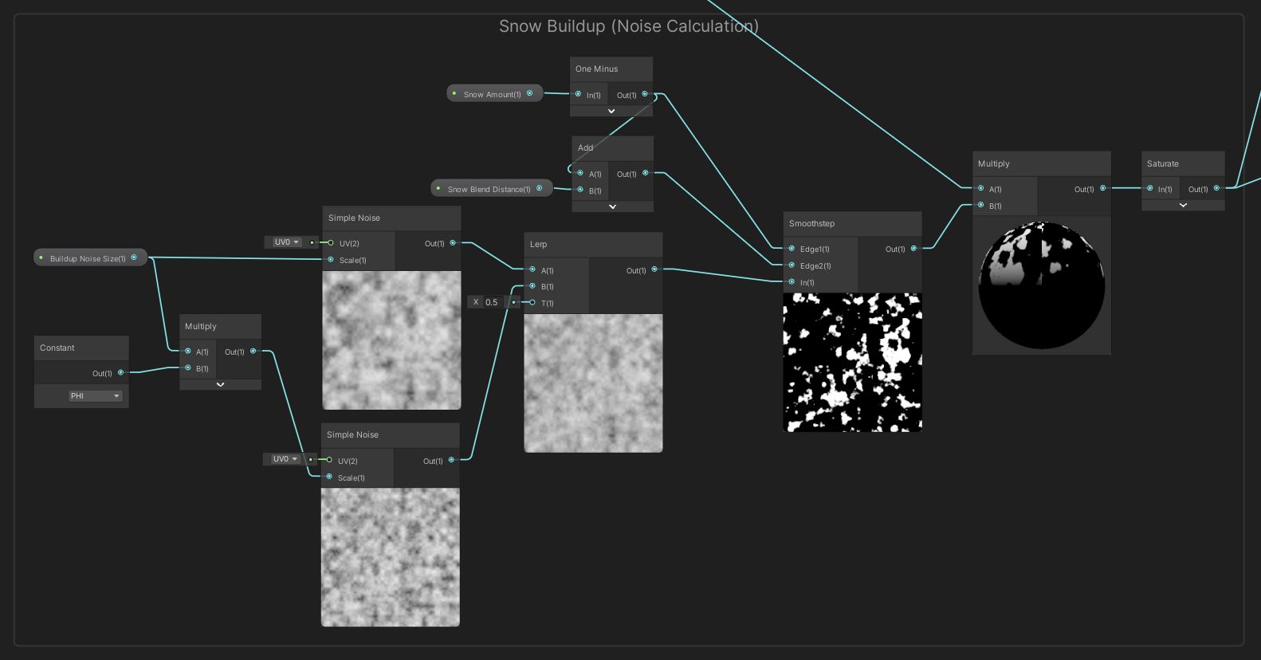Viewport: 1261px width, 660px height.
Task: Click the Constant node's Out port
Action: [x=121, y=372]
